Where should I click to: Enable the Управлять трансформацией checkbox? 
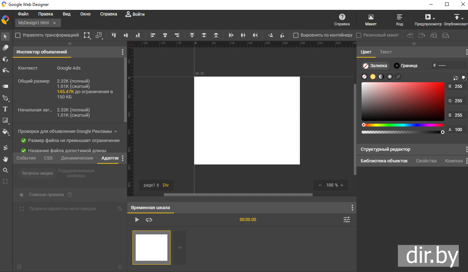(18, 35)
